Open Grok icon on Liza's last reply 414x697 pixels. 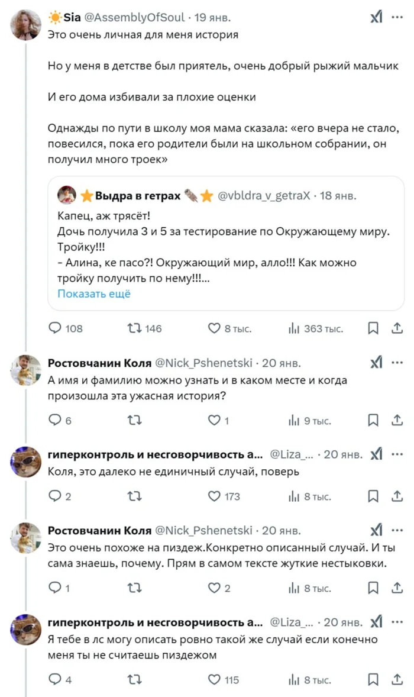coord(376,622)
